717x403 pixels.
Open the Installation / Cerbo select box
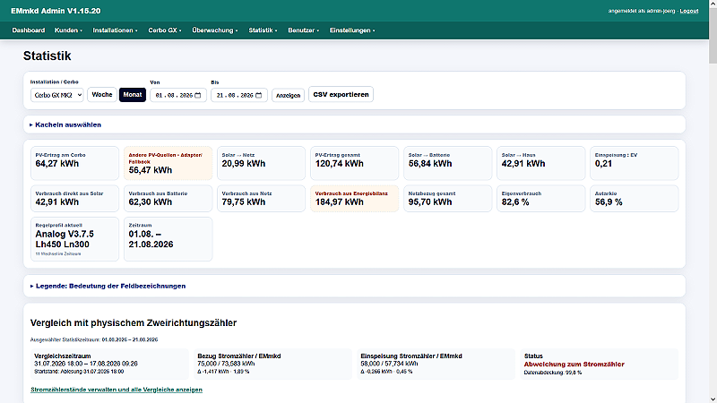click(x=57, y=95)
